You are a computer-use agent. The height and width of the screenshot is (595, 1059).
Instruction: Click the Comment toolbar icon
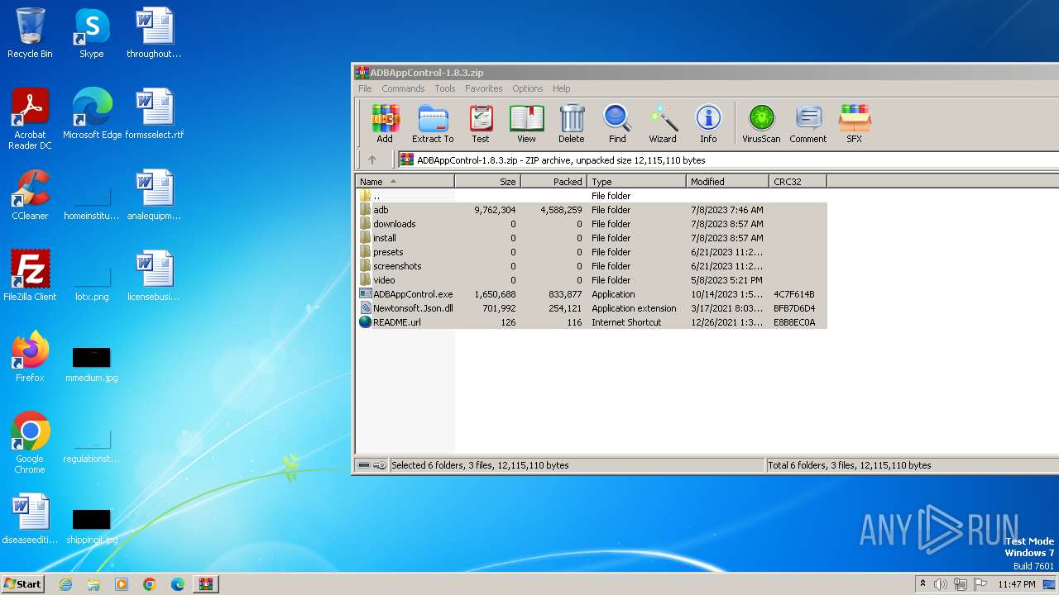click(x=808, y=124)
